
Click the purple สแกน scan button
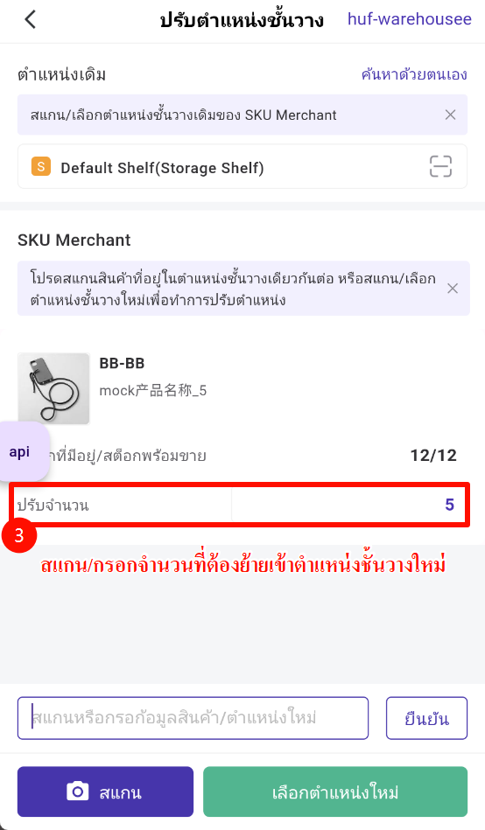click(105, 792)
